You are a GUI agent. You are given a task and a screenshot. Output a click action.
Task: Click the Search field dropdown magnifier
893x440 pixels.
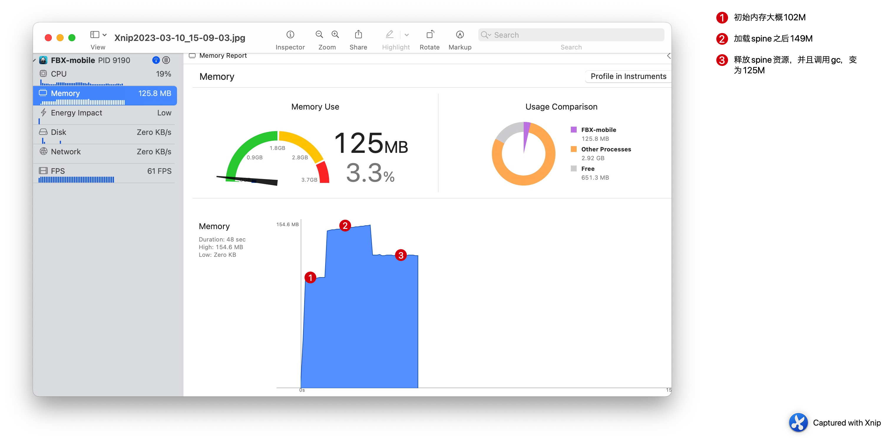point(486,35)
